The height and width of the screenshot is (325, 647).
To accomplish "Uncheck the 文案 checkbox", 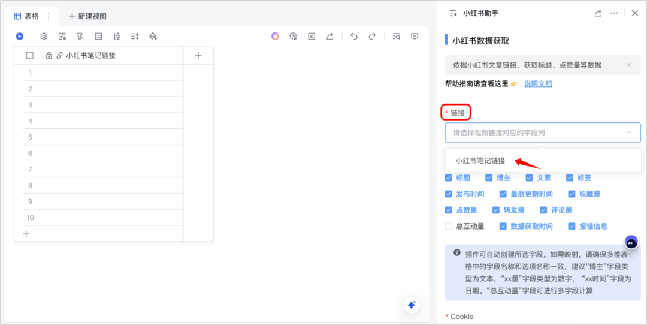I will (x=530, y=178).
